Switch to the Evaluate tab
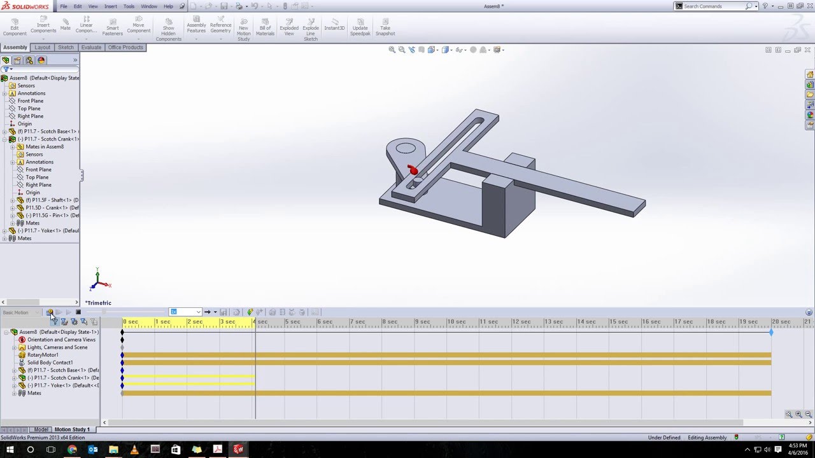This screenshot has height=458, width=815. pos(91,48)
